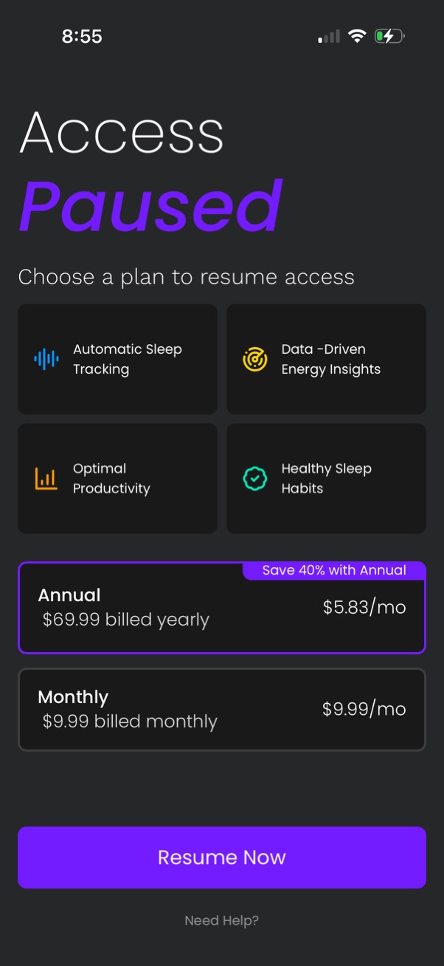Click the charging battery icon

(388, 35)
